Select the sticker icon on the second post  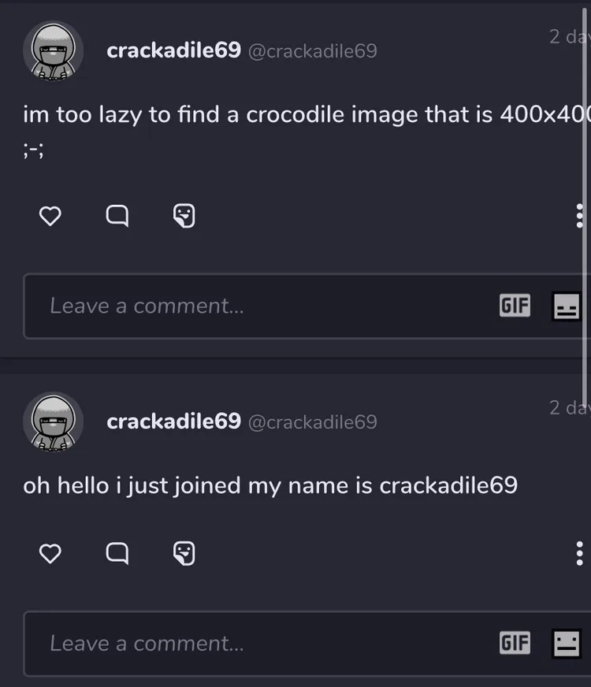tap(184, 553)
